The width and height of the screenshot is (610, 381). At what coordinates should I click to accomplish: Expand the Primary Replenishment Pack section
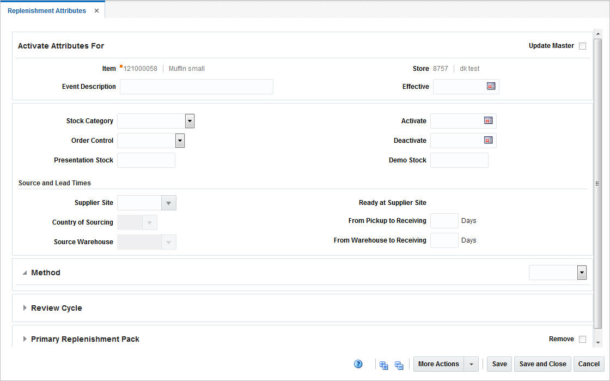(25, 338)
